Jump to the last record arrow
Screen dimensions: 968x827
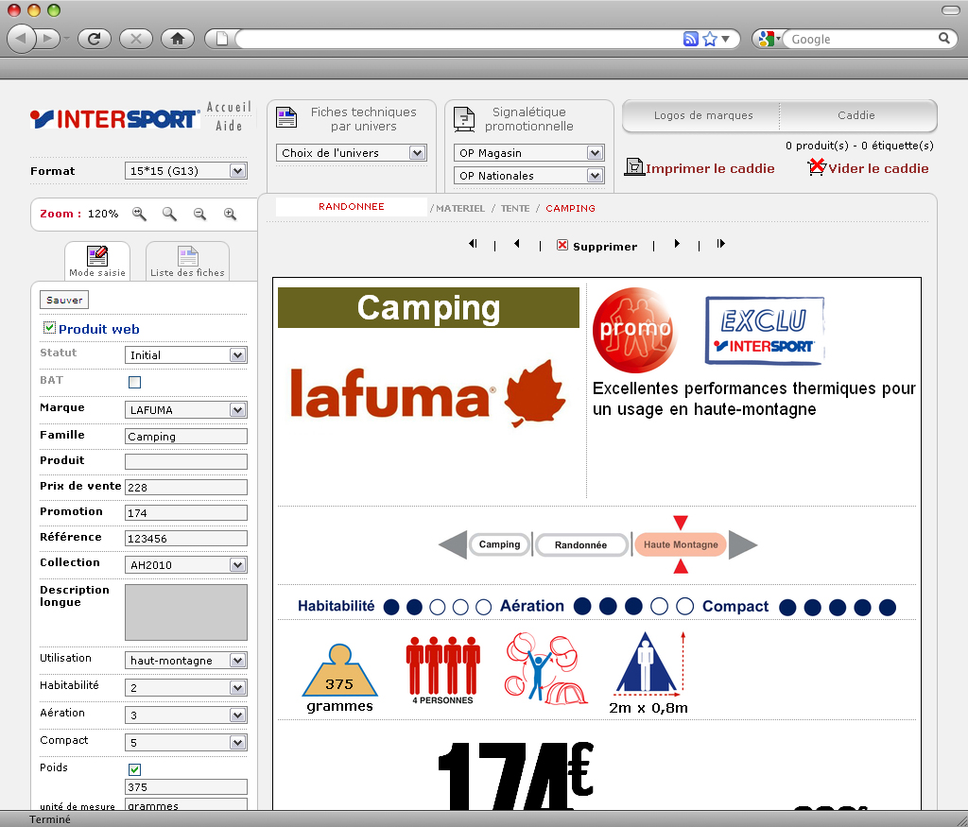[721, 244]
